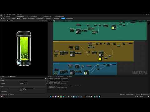Viewport: 150px width, 112px height.
Task: Switch to the Find Results tab
Action: [x=61, y=76]
